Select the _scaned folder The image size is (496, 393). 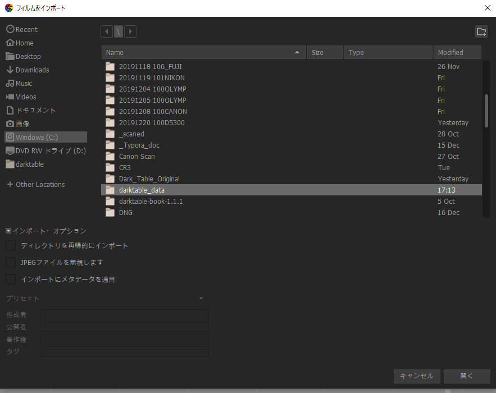(292, 134)
